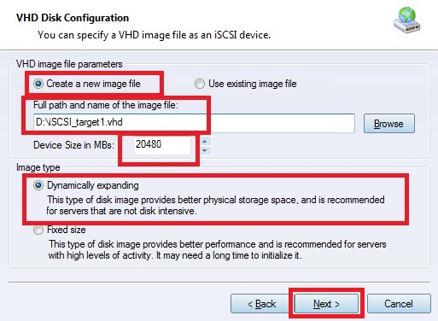Screen dimensions: 438x321
Task: Proceed with the Next button
Action: point(326,304)
